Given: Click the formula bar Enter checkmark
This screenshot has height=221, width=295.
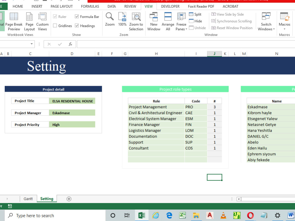Looking at the screenshot, I should click(60, 44).
